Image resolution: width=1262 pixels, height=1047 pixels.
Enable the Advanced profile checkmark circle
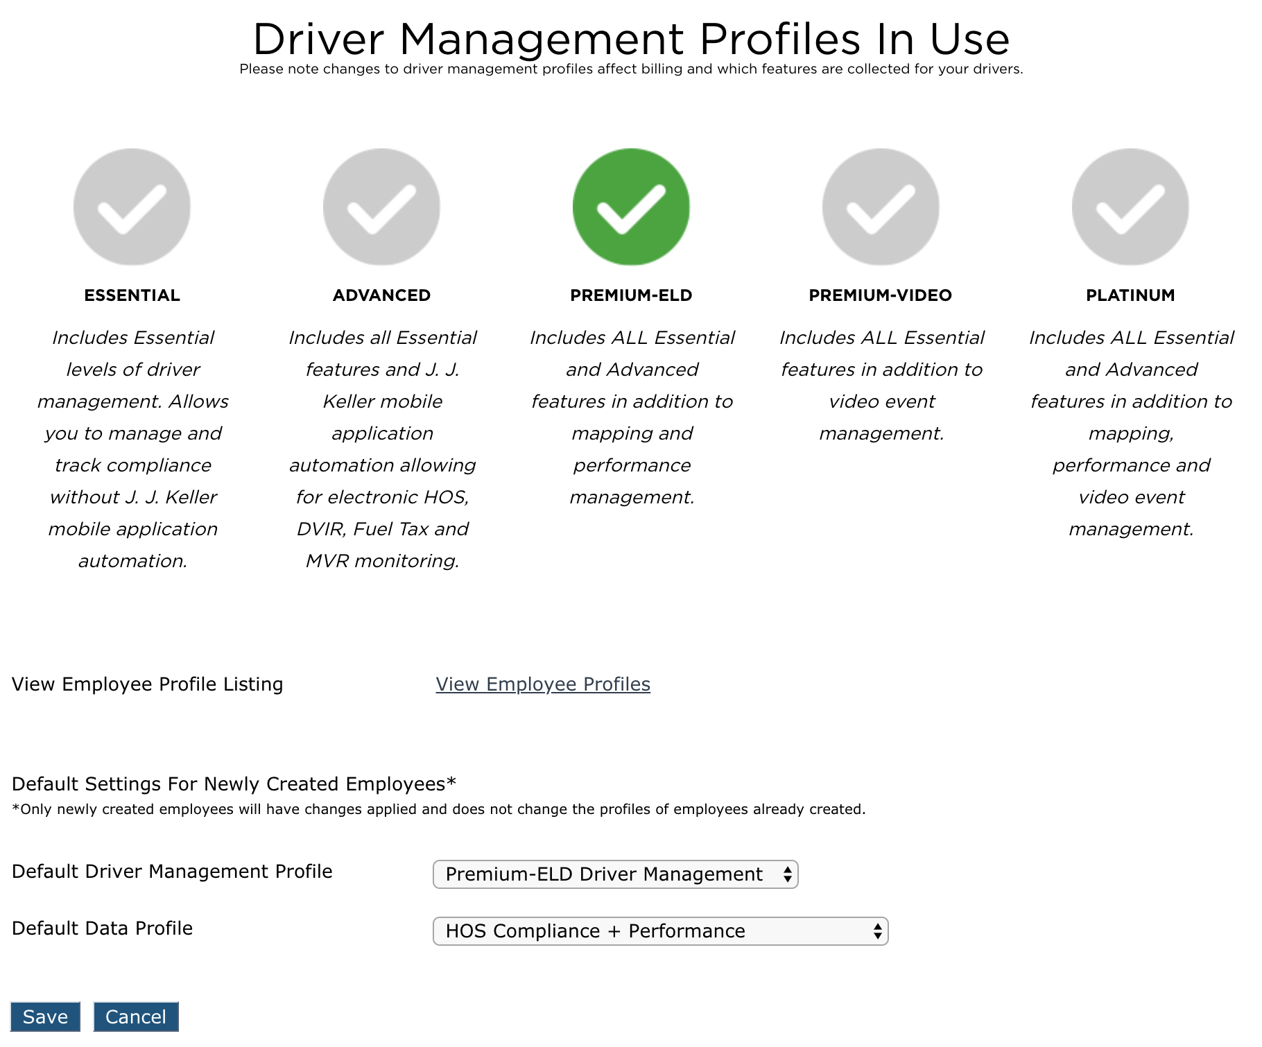(x=381, y=207)
